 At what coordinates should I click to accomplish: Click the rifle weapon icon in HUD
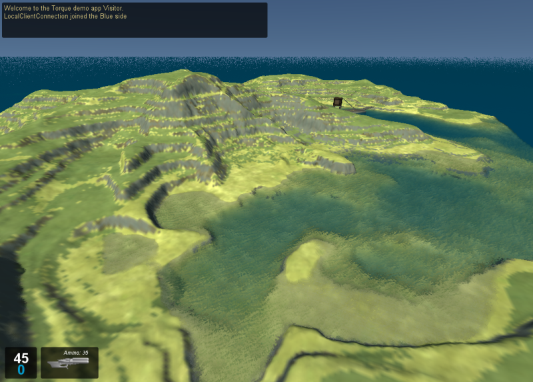pos(69,363)
